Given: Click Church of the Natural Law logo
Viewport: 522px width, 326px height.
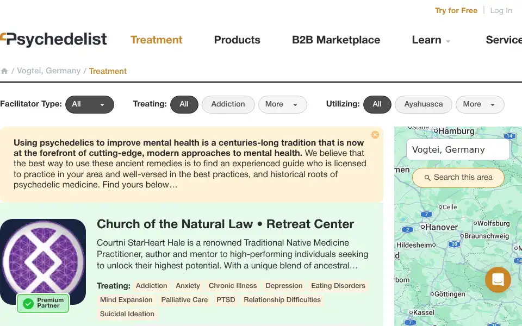Looking at the screenshot, I should (x=43, y=261).
